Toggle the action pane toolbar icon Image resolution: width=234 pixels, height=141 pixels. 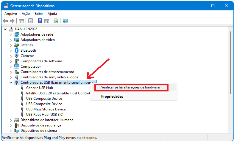coord(47,21)
